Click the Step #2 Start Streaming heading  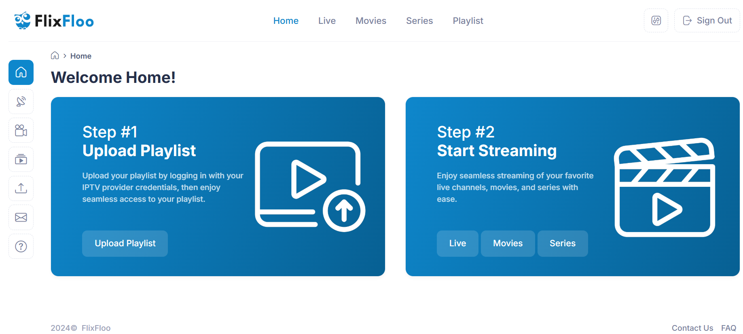tap(497, 141)
